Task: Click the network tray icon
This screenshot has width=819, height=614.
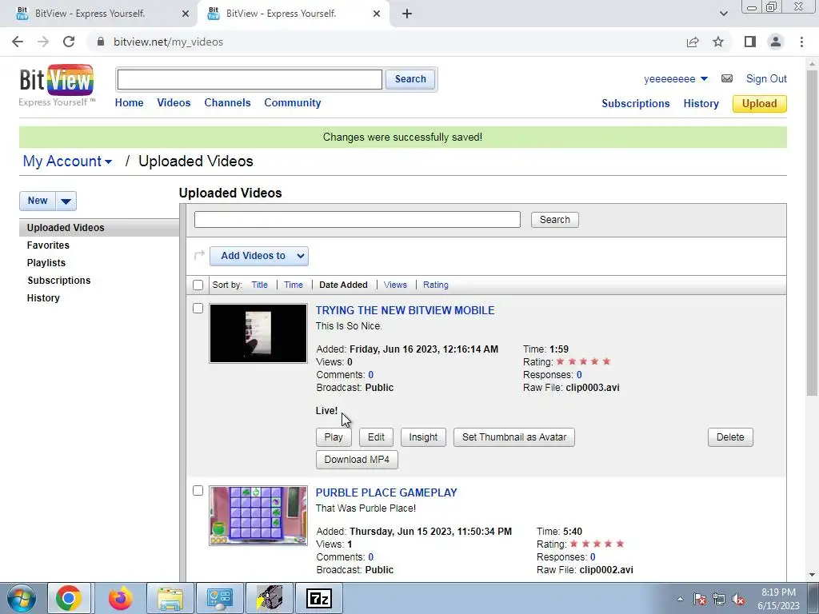Action: point(719,600)
